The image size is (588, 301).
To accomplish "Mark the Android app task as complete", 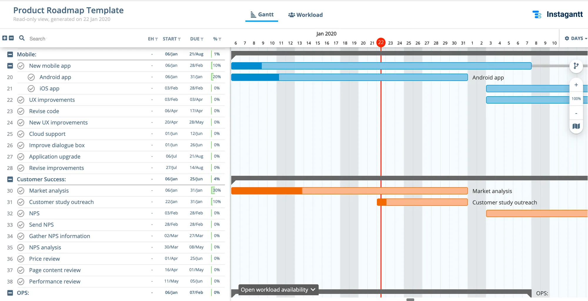I will click(31, 77).
